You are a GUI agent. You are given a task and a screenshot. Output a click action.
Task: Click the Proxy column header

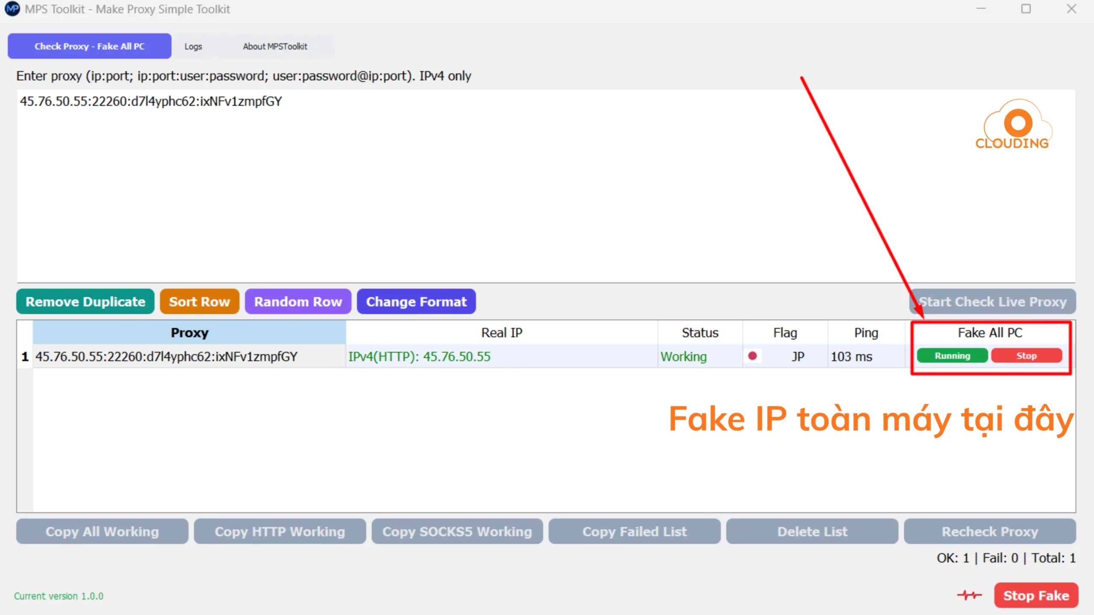pos(189,332)
